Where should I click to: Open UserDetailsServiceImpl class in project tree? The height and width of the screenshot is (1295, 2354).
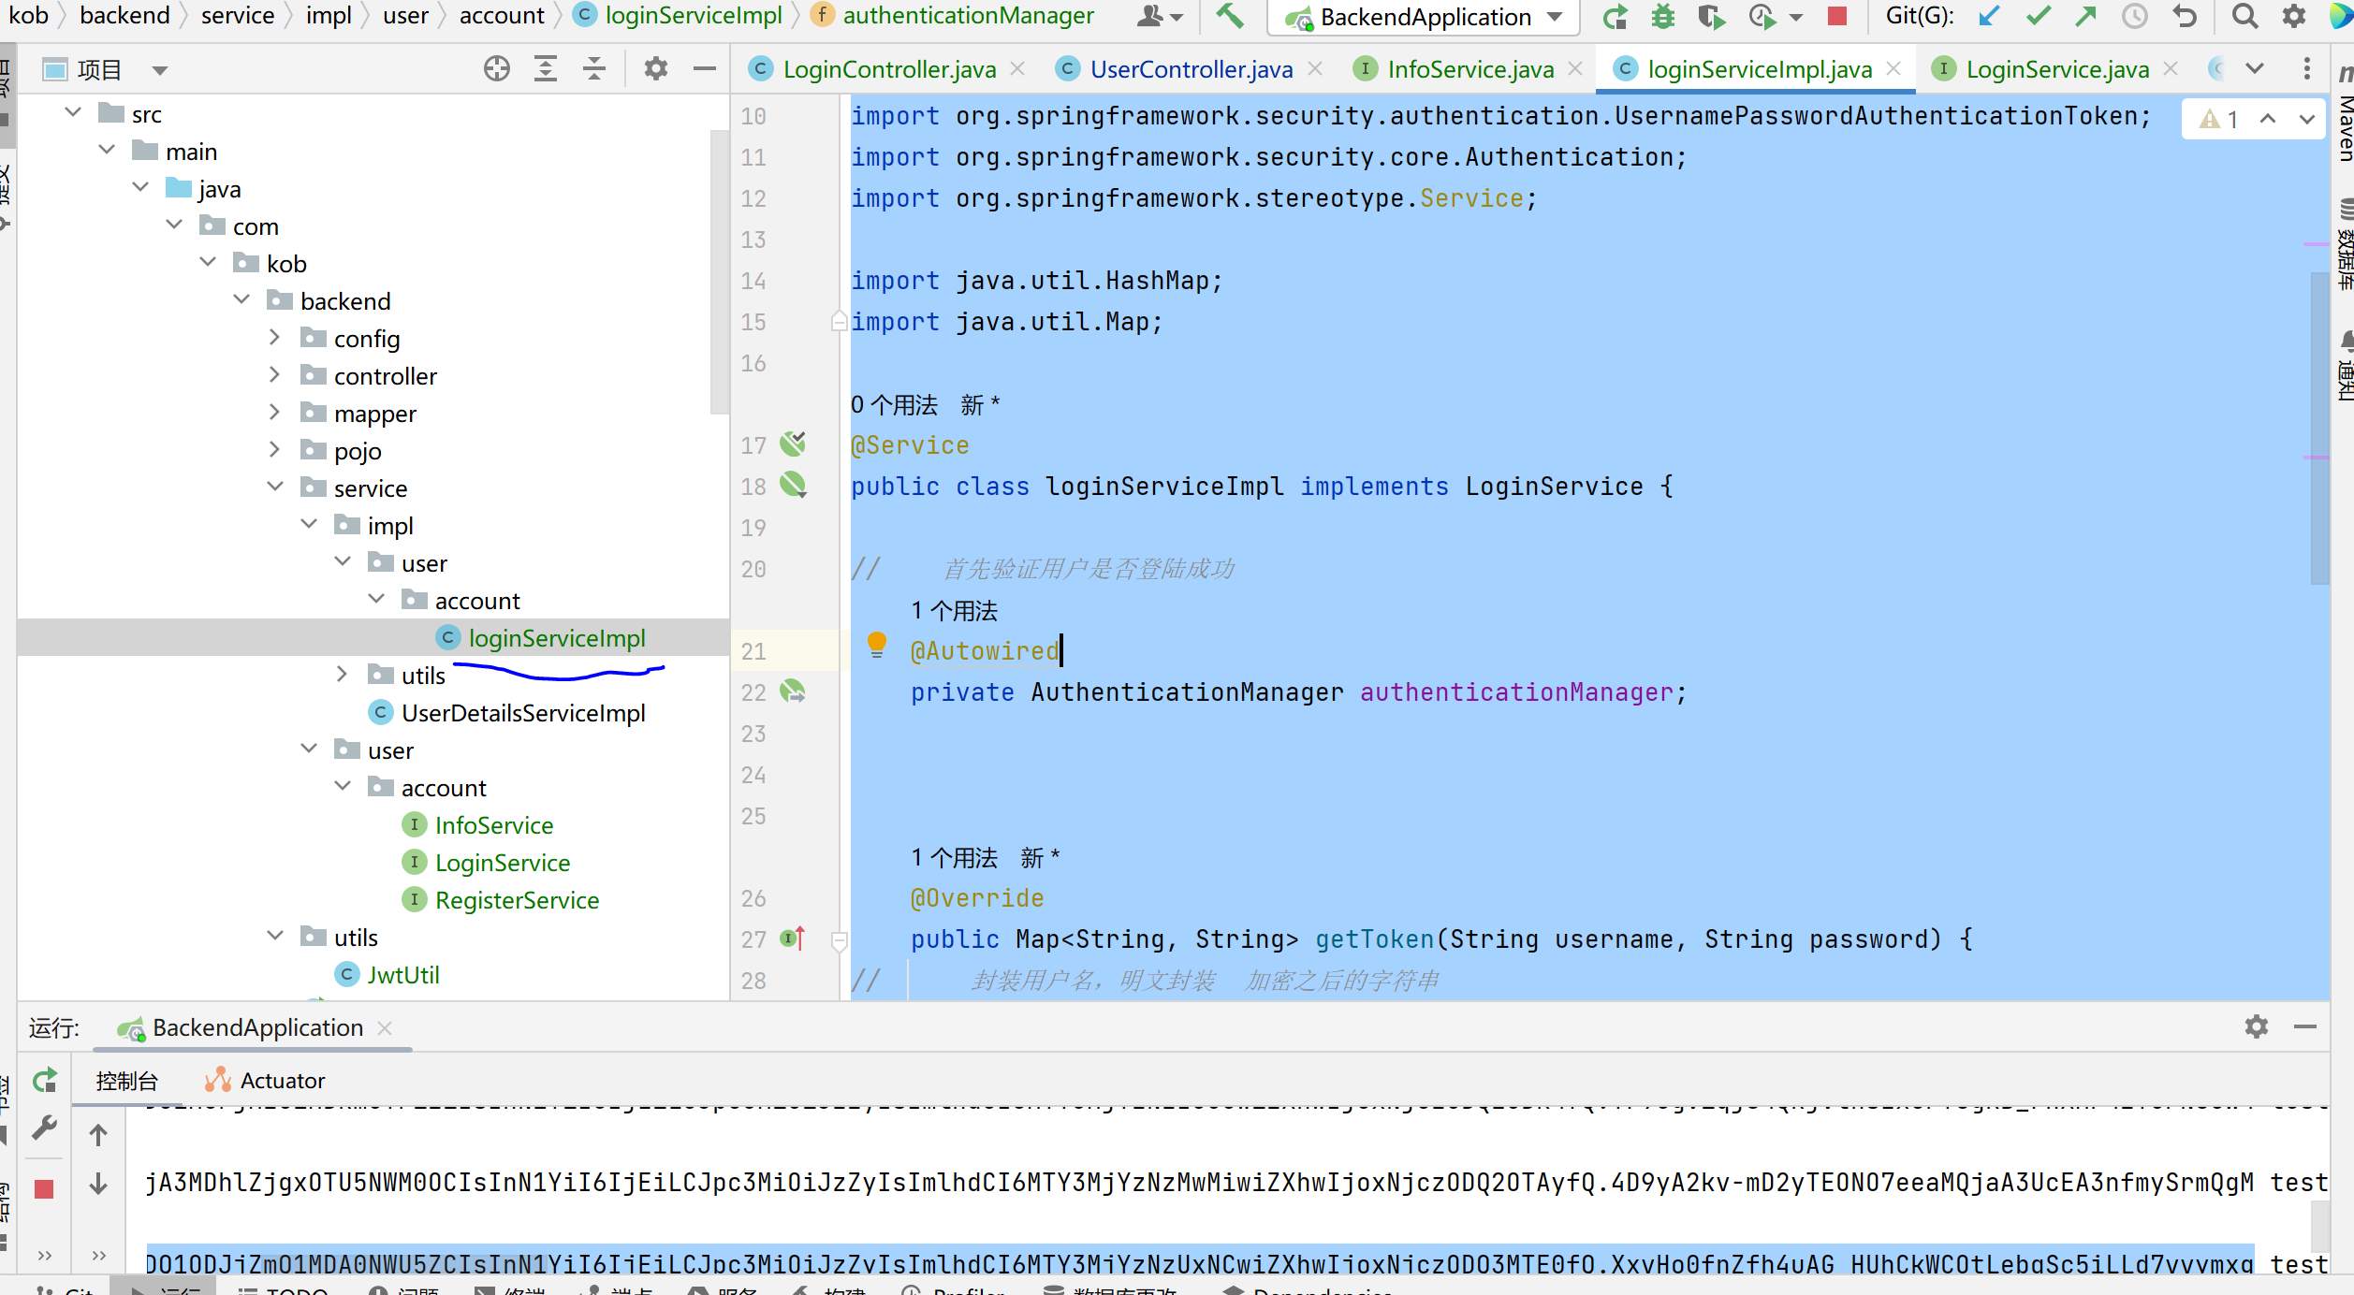coord(522,713)
